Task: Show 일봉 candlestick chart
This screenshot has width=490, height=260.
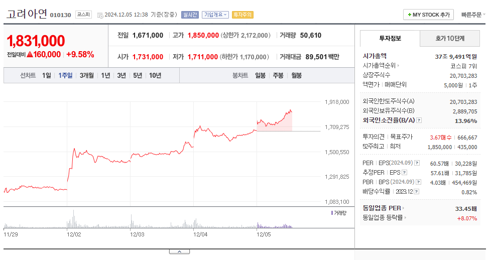Action: pos(260,75)
